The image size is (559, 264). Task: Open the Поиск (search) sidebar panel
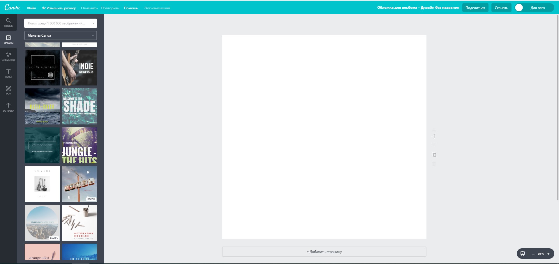point(8,22)
